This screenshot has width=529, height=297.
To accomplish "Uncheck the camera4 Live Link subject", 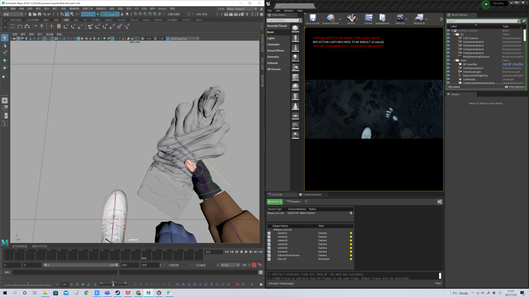I will coord(269,244).
